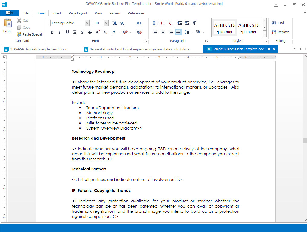Click the text highlight color marker icon

click(125, 32)
